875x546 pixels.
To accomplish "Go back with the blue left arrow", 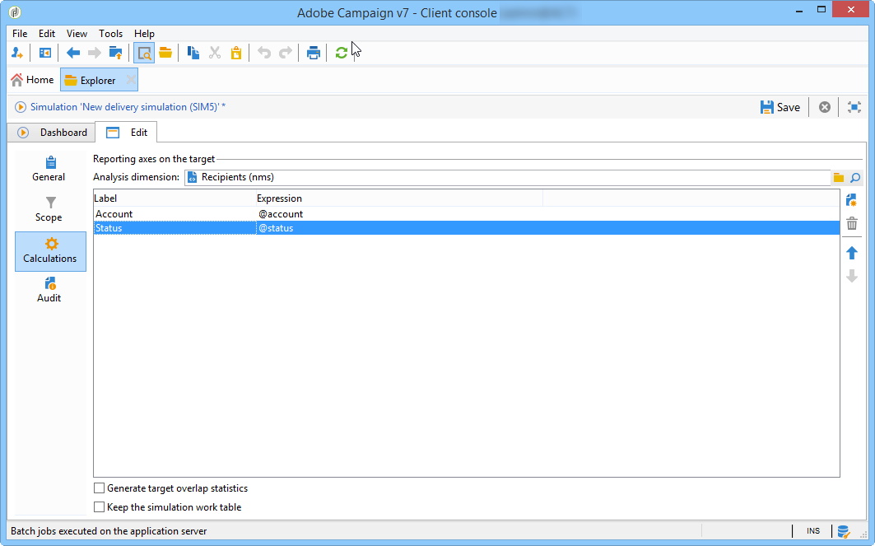I will coord(73,53).
